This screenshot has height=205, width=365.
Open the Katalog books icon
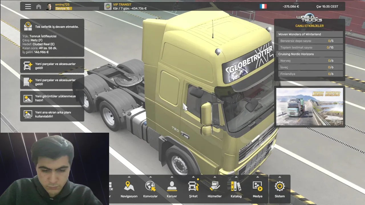(x=236, y=186)
